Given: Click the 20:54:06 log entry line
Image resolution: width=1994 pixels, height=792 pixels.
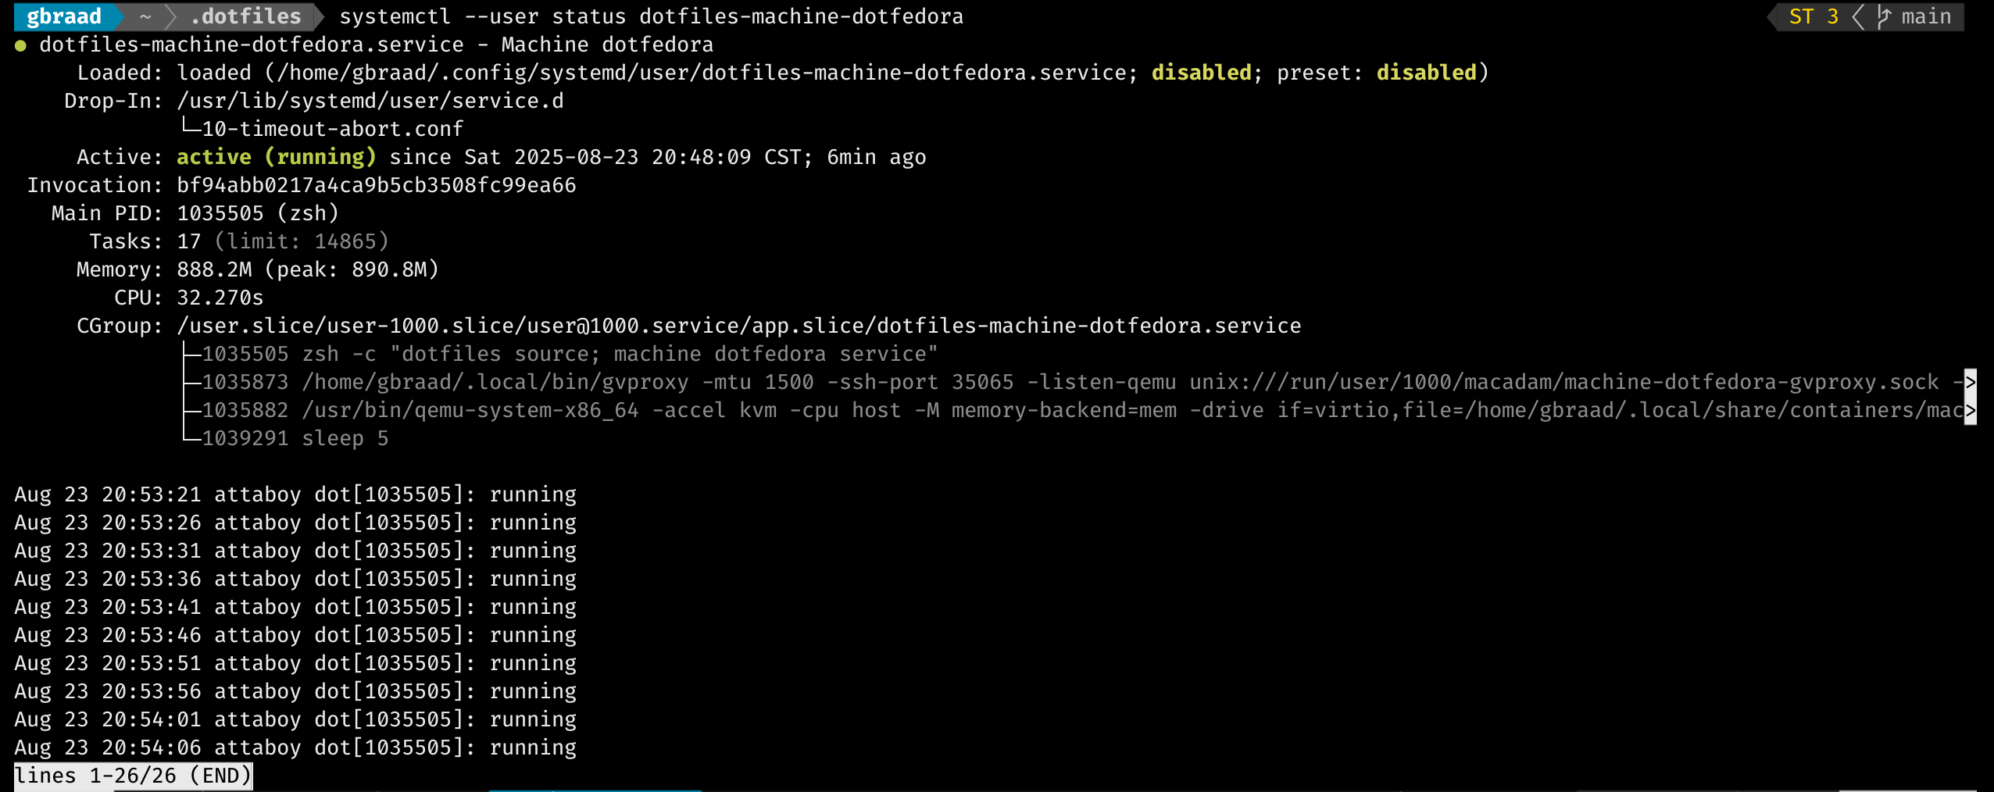Looking at the screenshot, I should pyautogui.click(x=295, y=747).
